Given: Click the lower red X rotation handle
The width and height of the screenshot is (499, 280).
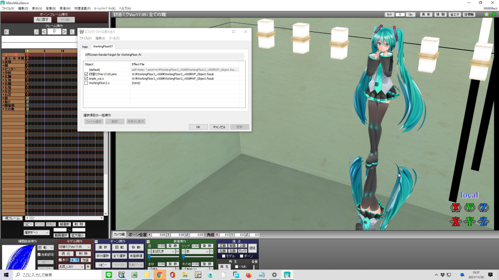Looking at the screenshot, I should [x=456, y=221].
